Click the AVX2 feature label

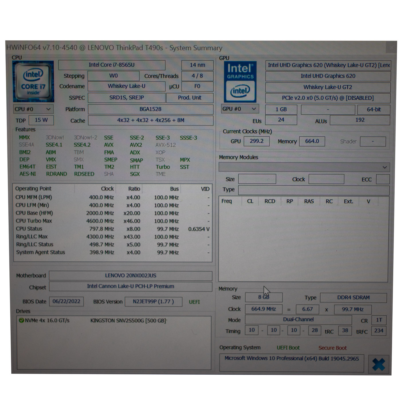136,145
